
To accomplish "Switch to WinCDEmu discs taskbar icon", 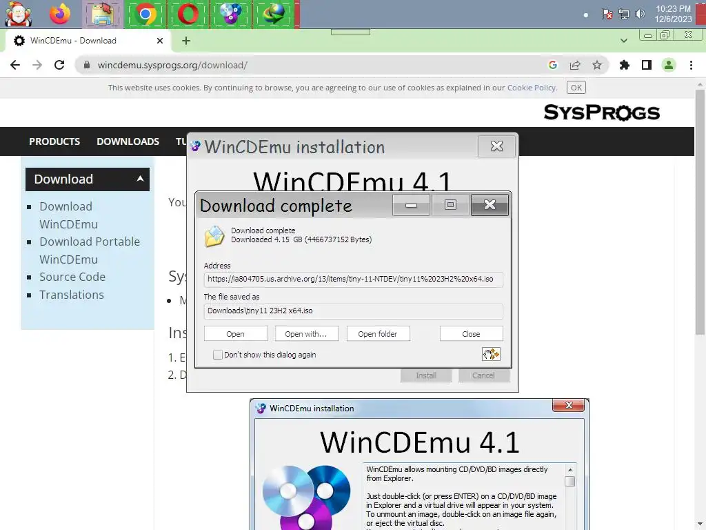I will tap(230, 14).
